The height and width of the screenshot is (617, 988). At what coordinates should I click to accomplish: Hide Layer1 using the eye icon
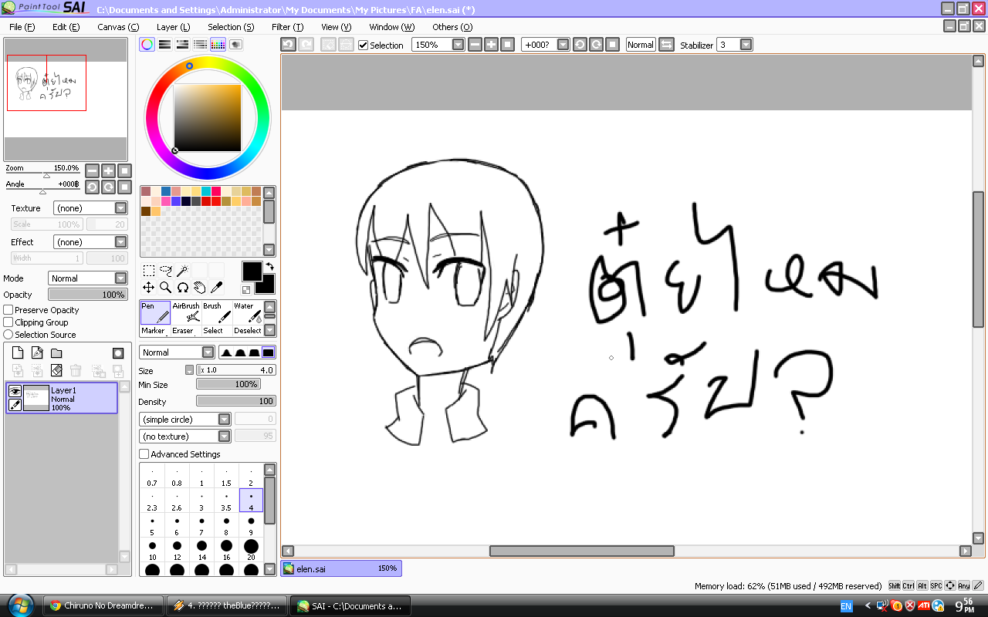(x=15, y=391)
